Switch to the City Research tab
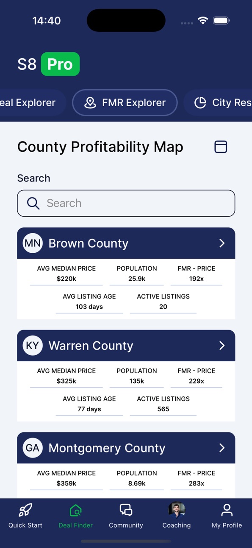This screenshot has height=548, width=252. pos(218,102)
